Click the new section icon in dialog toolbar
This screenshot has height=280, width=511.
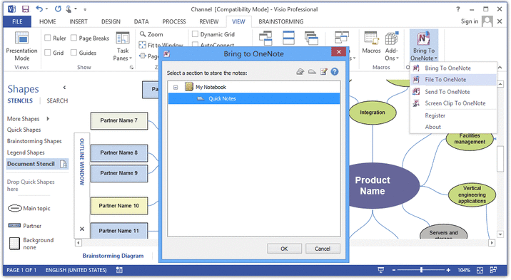(x=312, y=71)
